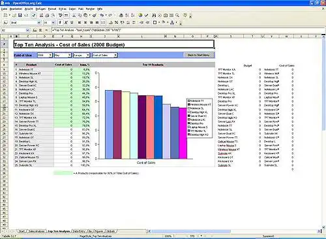Open the Navigator from the toolbar

[160, 15]
